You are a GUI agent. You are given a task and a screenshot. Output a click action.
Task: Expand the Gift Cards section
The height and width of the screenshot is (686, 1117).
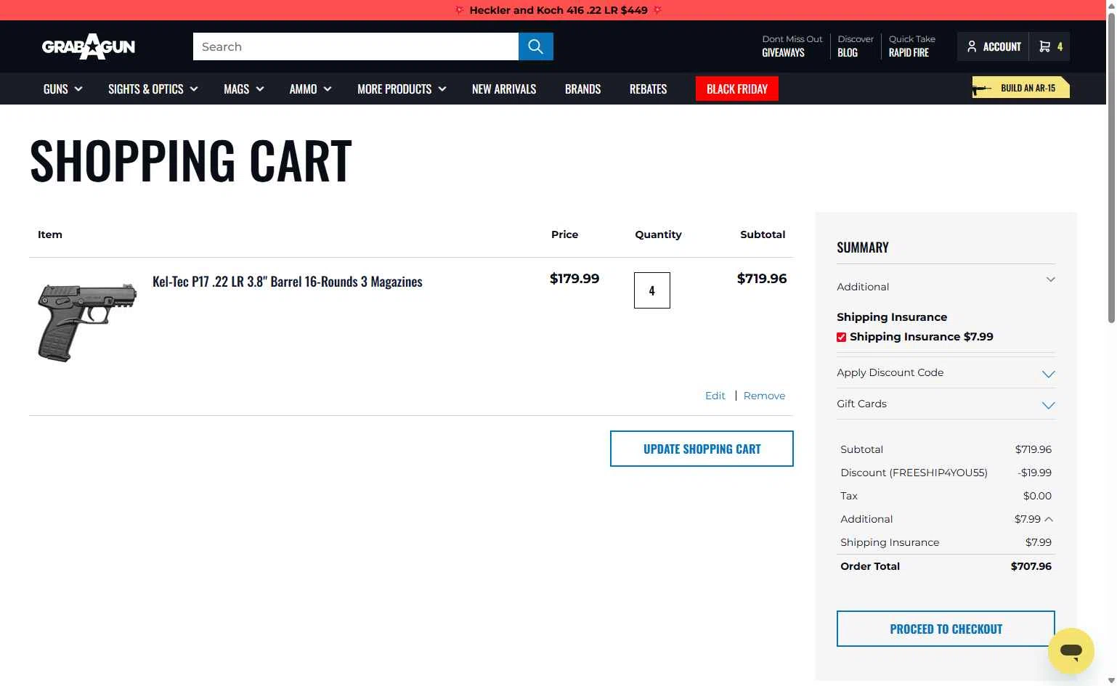click(946, 404)
